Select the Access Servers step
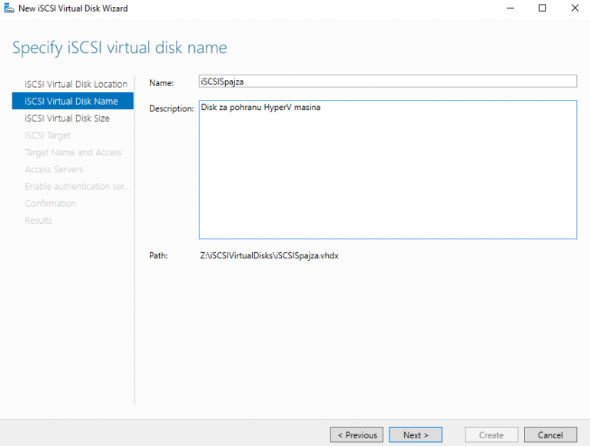590x446 pixels. (x=54, y=169)
